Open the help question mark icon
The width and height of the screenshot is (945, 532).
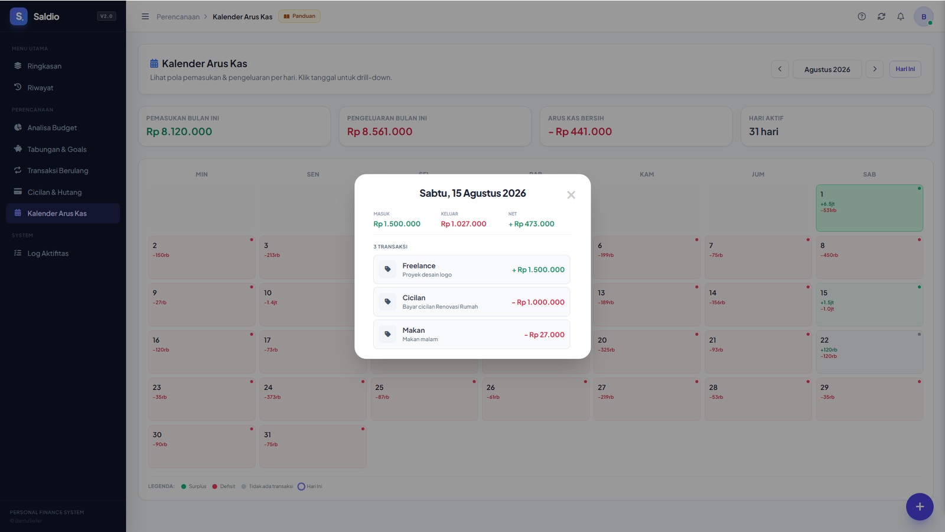click(862, 17)
